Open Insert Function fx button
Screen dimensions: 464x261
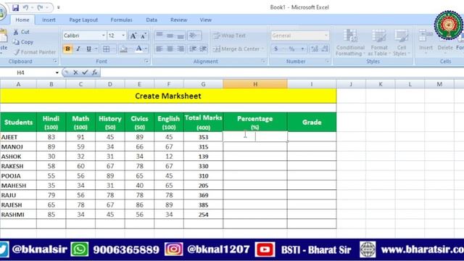(94, 72)
